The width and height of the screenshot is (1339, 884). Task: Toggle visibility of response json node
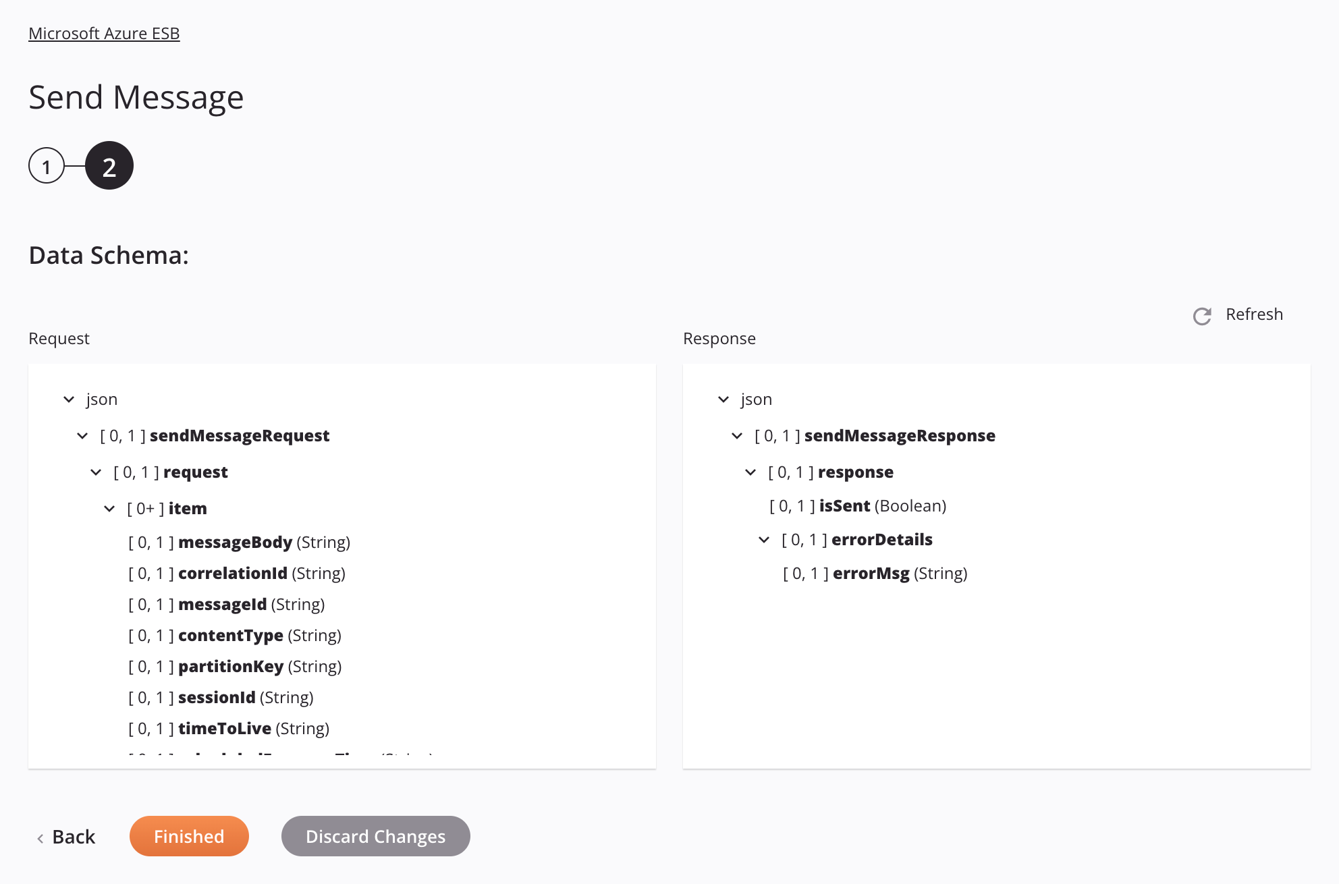click(723, 399)
